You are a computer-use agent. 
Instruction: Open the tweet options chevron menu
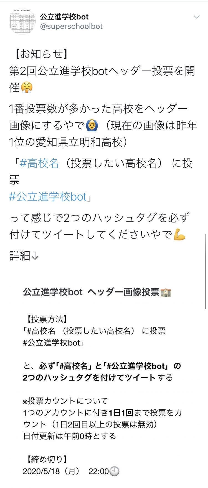196,17
